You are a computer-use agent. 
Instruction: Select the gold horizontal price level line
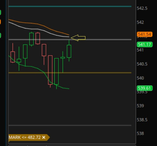[70, 73]
